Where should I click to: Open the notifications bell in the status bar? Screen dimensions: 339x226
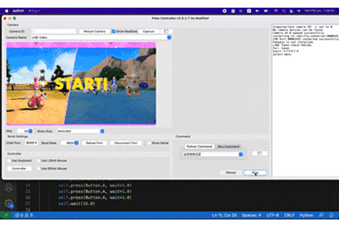331,215
